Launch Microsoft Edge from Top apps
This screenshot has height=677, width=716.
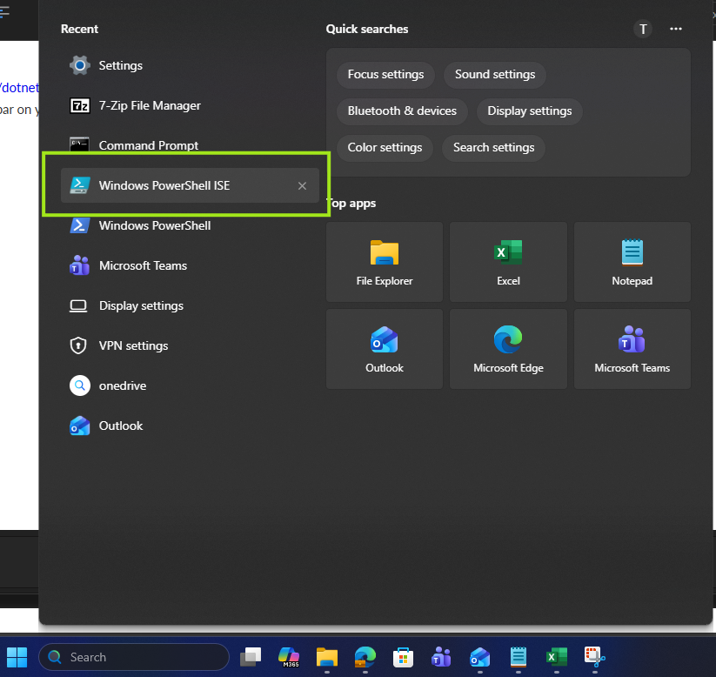[508, 349]
